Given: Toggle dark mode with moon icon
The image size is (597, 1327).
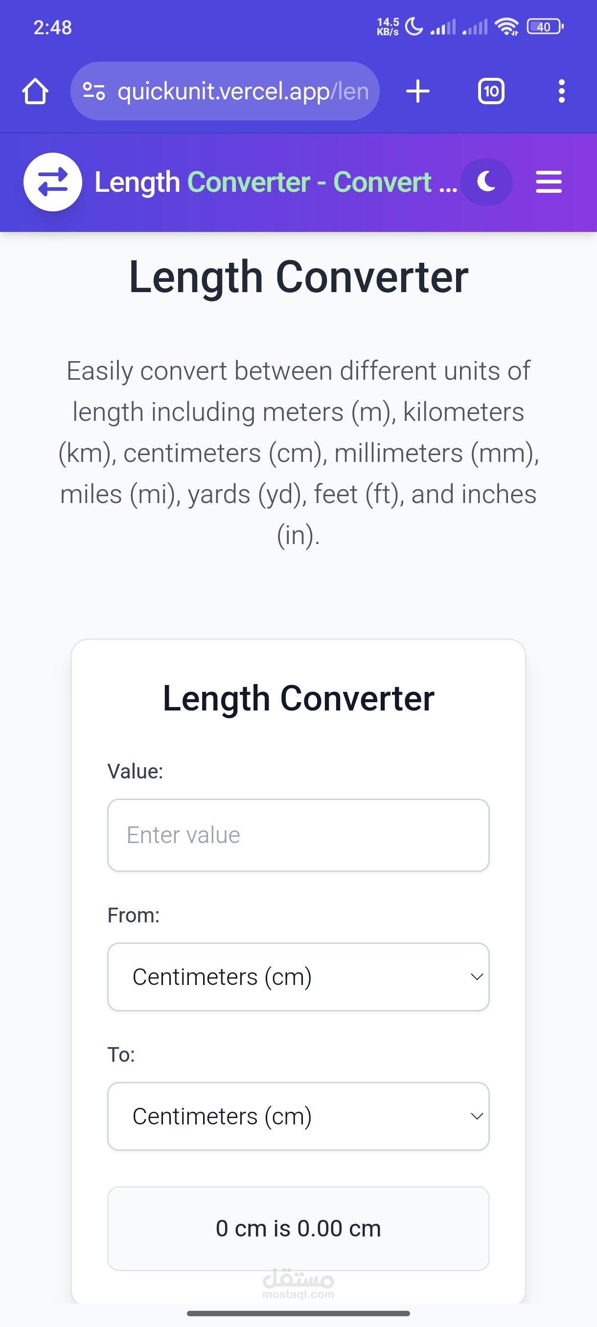Looking at the screenshot, I should click(x=486, y=182).
